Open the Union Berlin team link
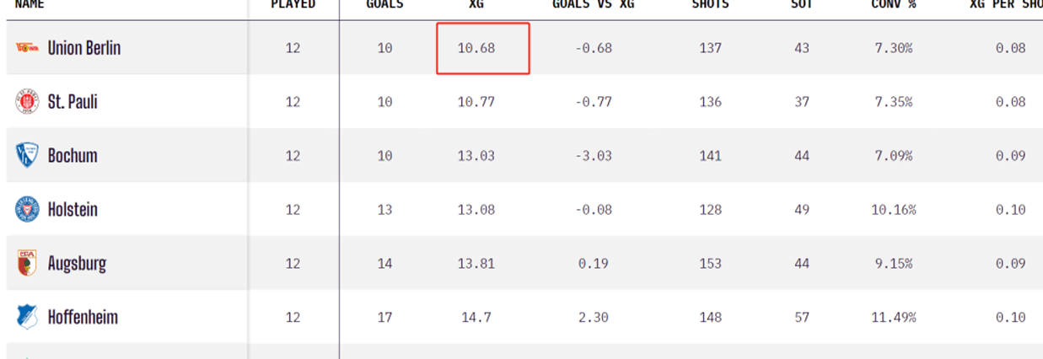 tap(83, 48)
